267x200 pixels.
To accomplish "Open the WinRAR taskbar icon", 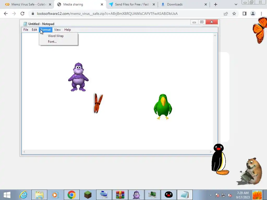I will (120, 195).
